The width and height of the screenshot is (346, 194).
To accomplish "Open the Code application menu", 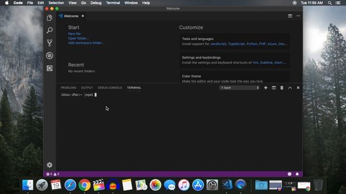I will (18, 3).
